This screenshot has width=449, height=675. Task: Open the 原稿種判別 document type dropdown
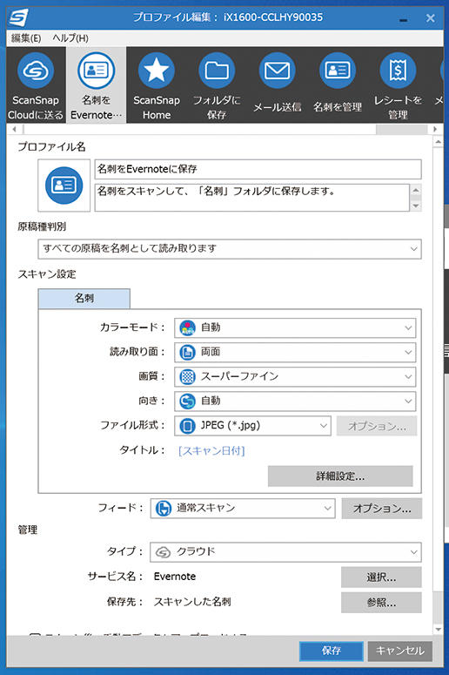tap(230, 249)
